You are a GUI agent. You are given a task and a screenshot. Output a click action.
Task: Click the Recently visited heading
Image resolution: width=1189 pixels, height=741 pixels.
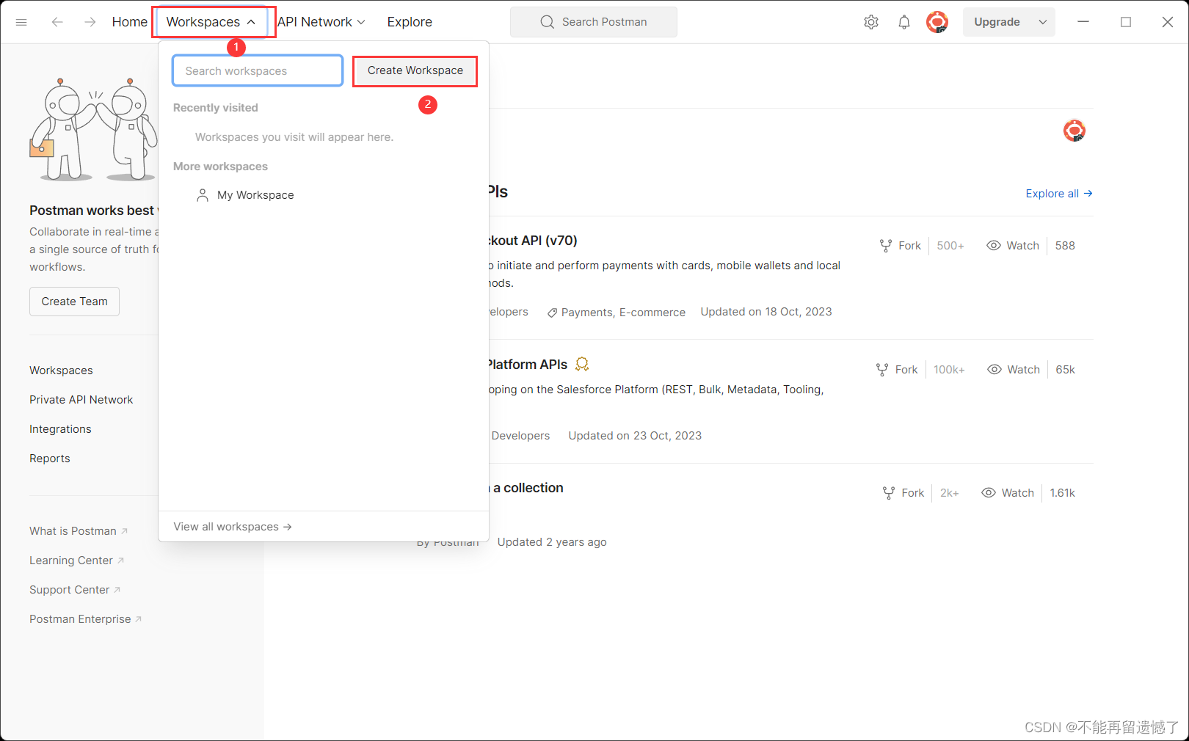(x=216, y=108)
